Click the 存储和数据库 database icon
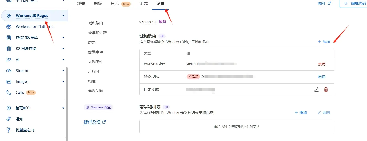This screenshot has width=367, height=141. pos(9,38)
